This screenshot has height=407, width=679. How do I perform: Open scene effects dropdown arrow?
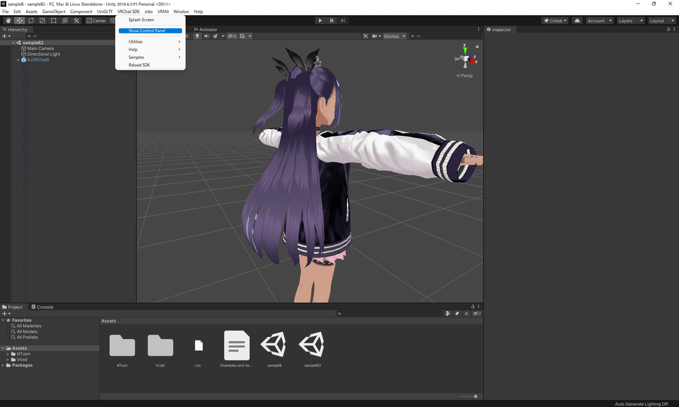223,36
